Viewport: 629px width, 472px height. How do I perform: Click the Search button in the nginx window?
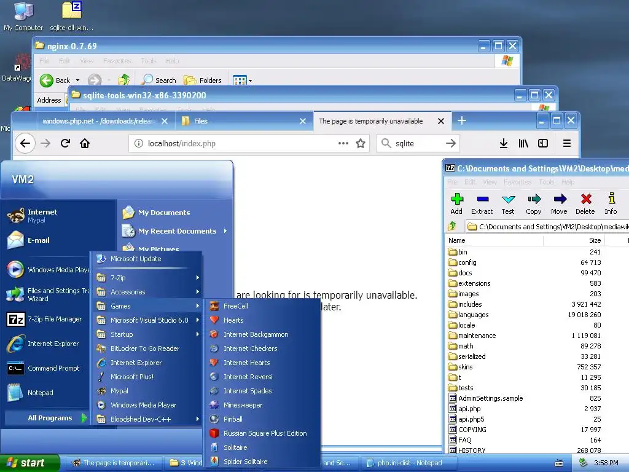tap(160, 81)
